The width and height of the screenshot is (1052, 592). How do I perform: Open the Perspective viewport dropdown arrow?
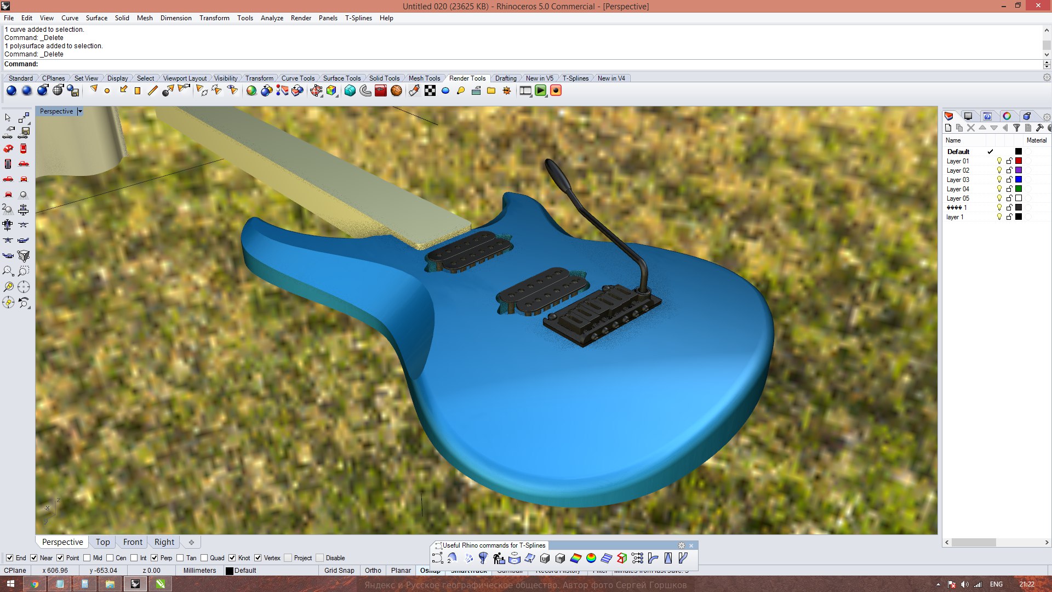click(80, 111)
